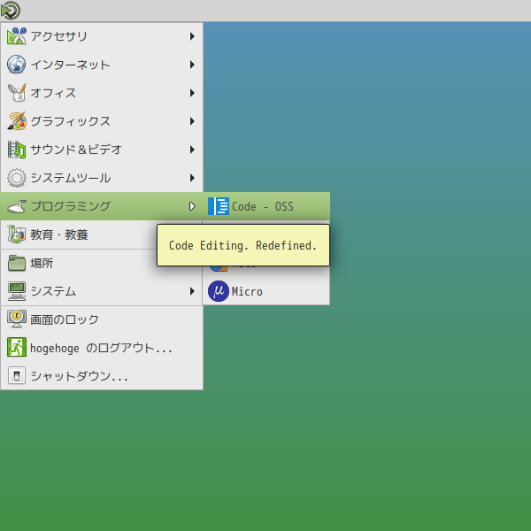Click the Micro mu icon
The height and width of the screenshot is (531, 531).
219,291
